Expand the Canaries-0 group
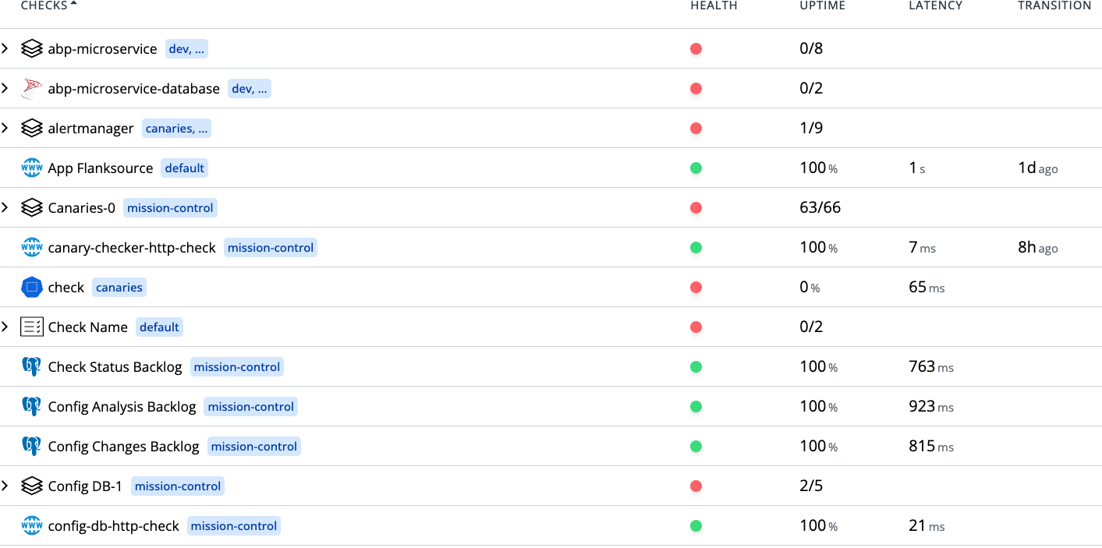 (x=5, y=208)
